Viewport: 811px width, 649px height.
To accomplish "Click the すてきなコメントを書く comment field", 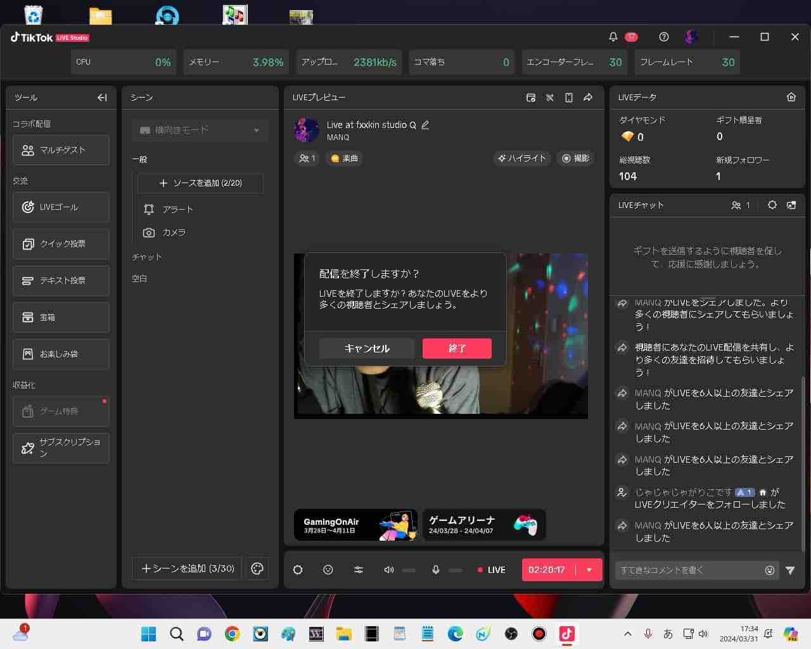I will click(x=696, y=570).
